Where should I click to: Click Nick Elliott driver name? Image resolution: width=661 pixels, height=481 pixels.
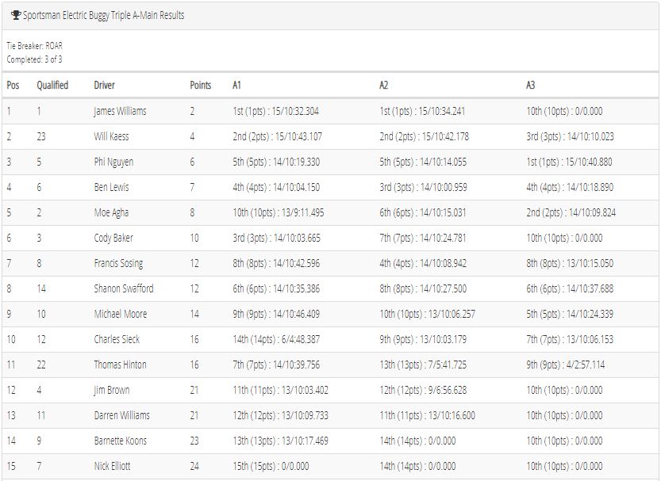coord(112,466)
